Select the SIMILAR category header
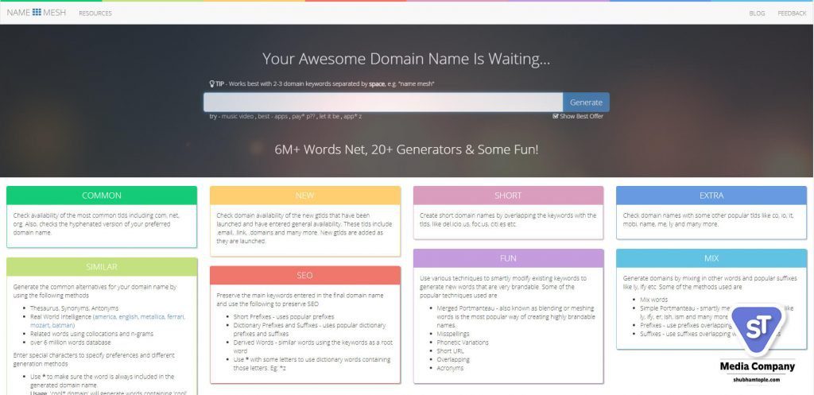The image size is (814, 395). pos(102,267)
